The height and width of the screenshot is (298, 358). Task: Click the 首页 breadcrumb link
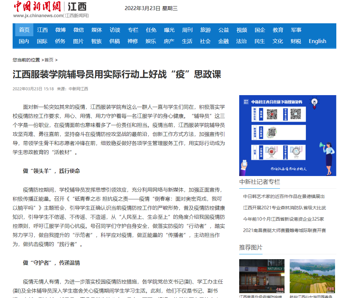pos(49,60)
